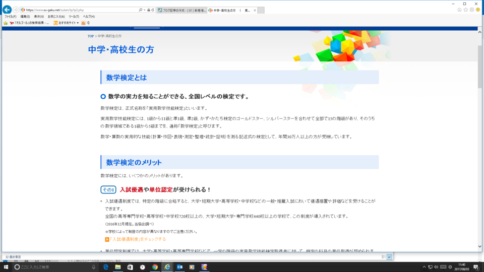Switch to details view icon in Explorer status bar

coord(384,257)
